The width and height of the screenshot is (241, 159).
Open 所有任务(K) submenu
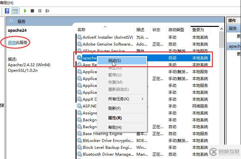click(x=122, y=99)
